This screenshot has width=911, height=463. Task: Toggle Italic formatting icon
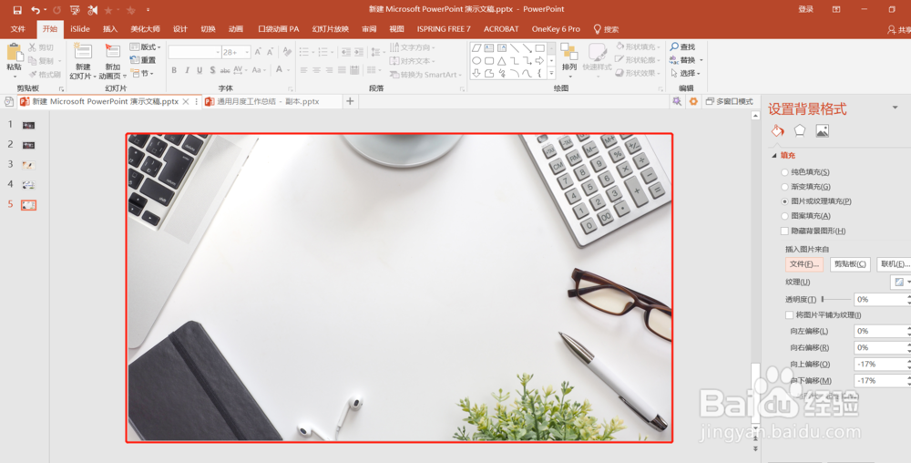(187, 70)
